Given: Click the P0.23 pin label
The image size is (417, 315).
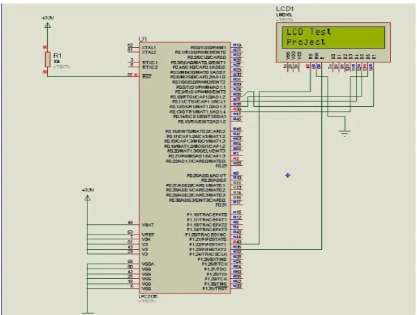Looking at the screenshot, I should [x=221, y=166].
